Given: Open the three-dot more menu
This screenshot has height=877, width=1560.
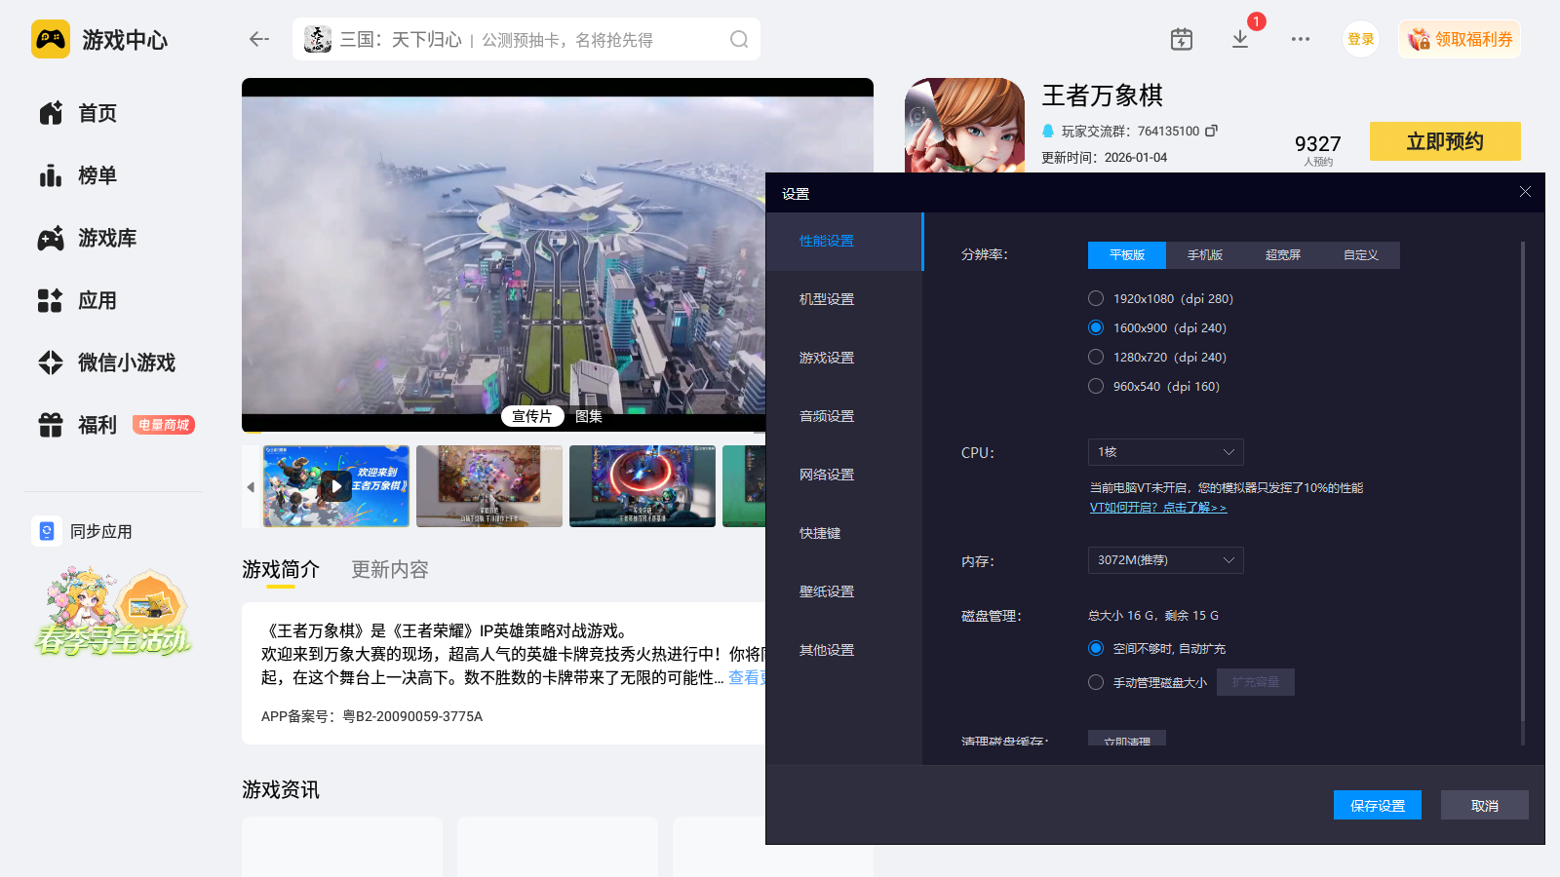Looking at the screenshot, I should pyautogui.click(x=1301, y=39).
